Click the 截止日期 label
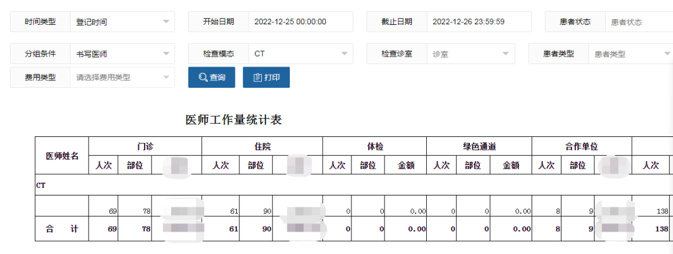This screenshot has width=673, height=254. (396, 21)
